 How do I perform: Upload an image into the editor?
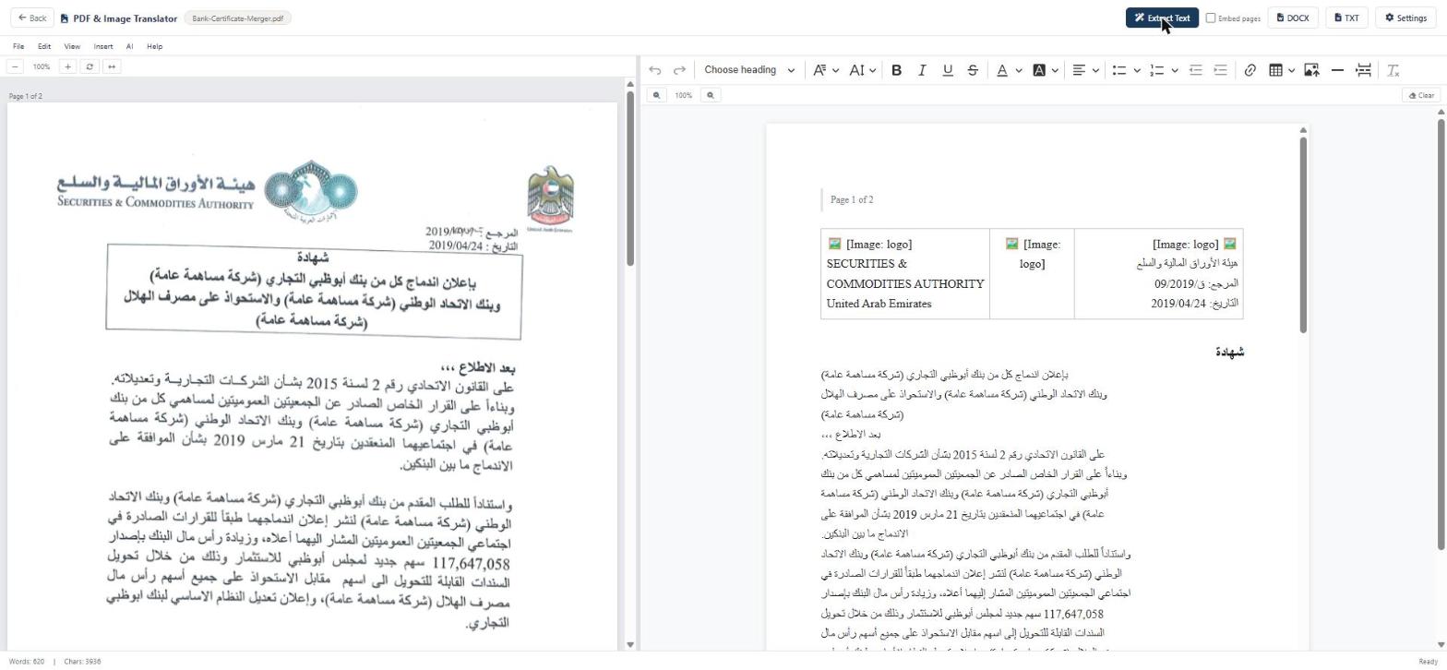pos(1311,70)
